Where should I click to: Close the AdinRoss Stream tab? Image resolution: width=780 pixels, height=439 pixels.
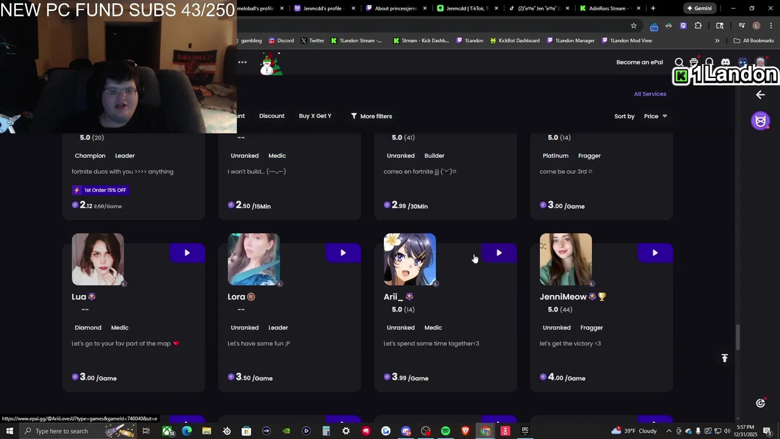(639, 9)
